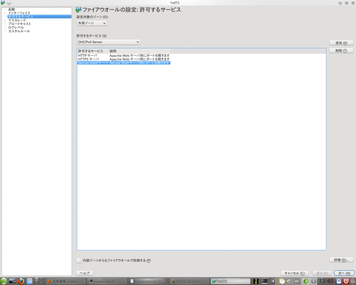This screenshot has width=356, height=285.
Task: Click the shutdown icon at the taskbar end
Action: [346, 280]
